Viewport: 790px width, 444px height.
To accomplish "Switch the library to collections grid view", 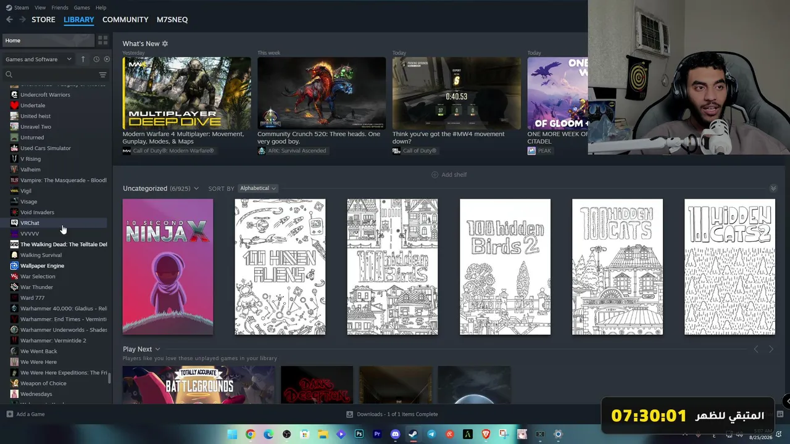I will click(102, 40).
